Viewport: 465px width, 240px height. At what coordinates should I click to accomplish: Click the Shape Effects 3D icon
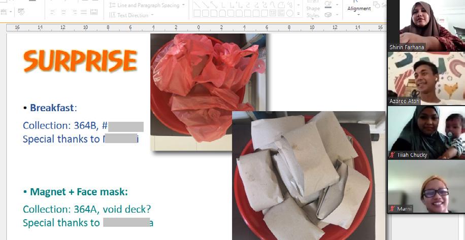coord(328,15)
